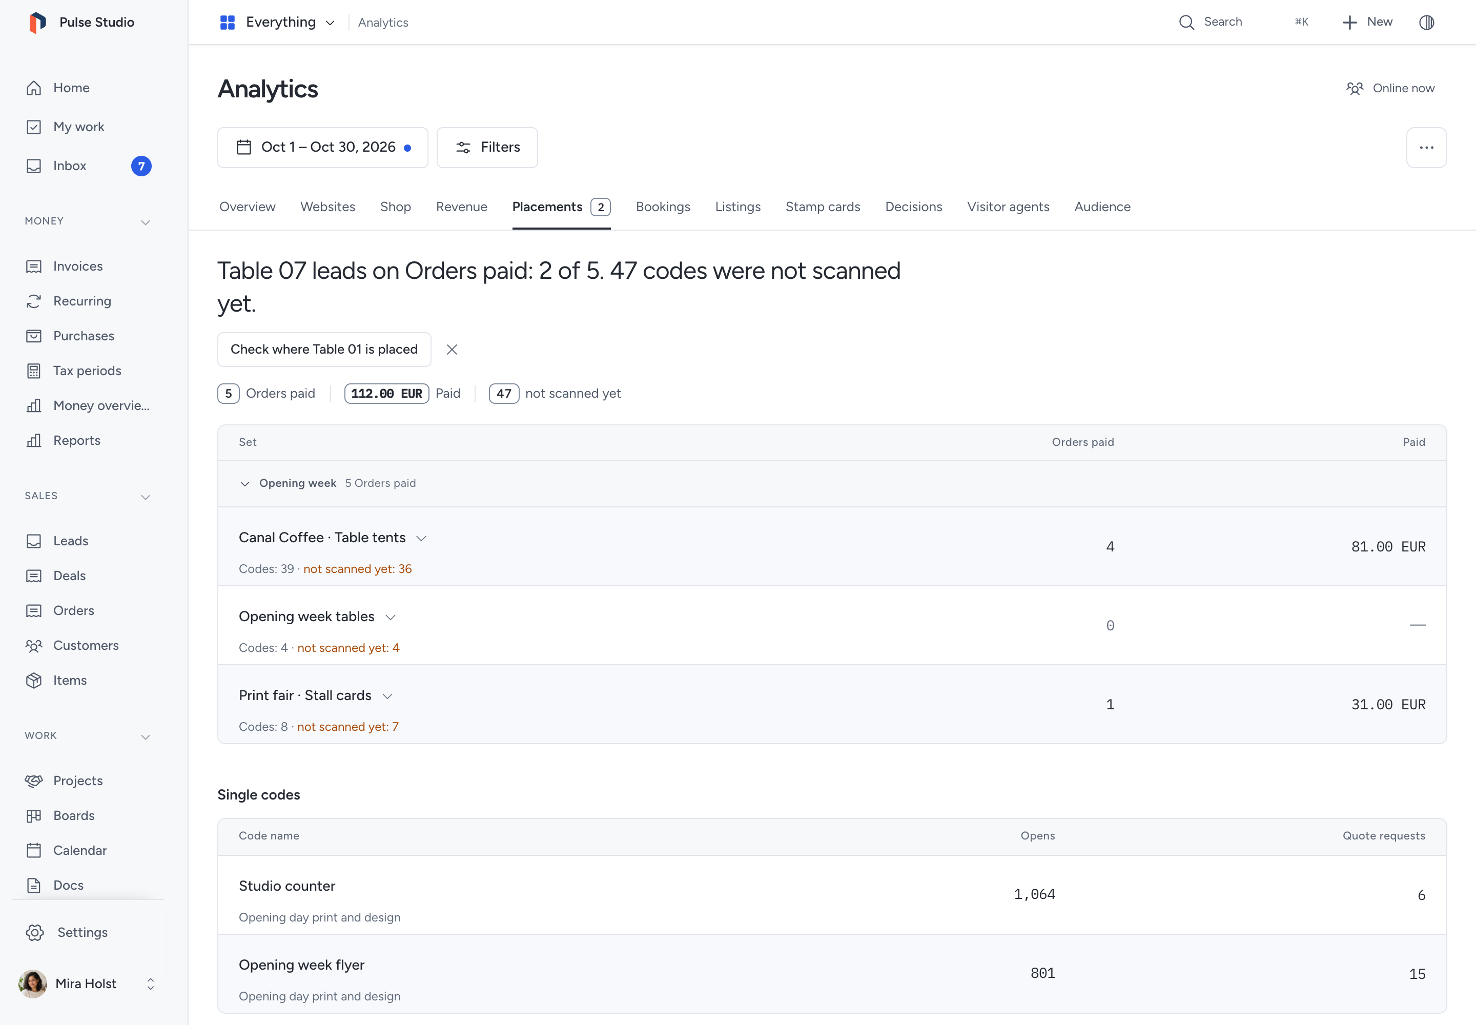1476x1025 pixels.
Task: Collapse the MONEY sidebar section
Action: click(146, 222)
